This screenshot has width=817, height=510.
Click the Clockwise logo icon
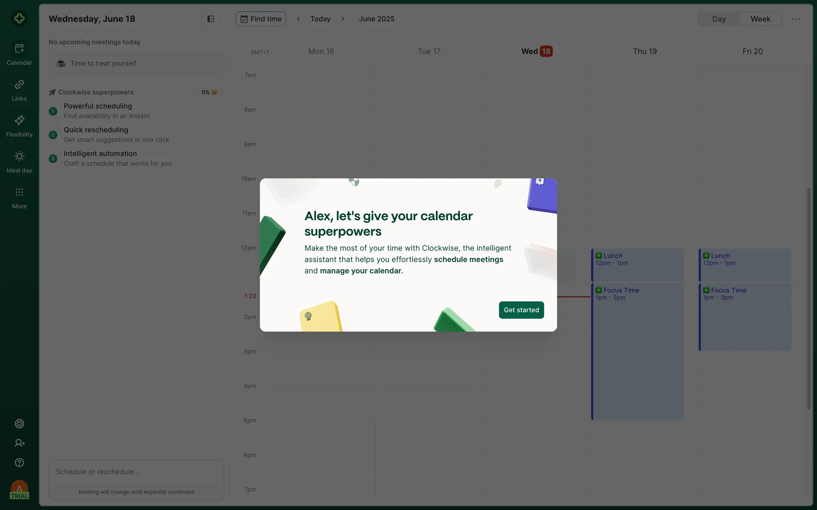pyautogui.click(x=19, y=18)
